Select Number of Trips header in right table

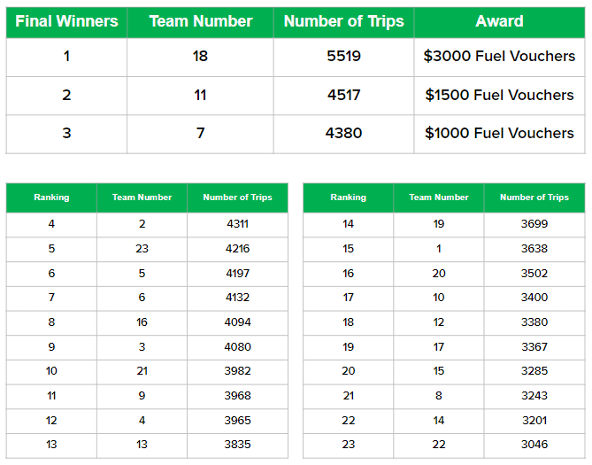[x=534, y=198]
